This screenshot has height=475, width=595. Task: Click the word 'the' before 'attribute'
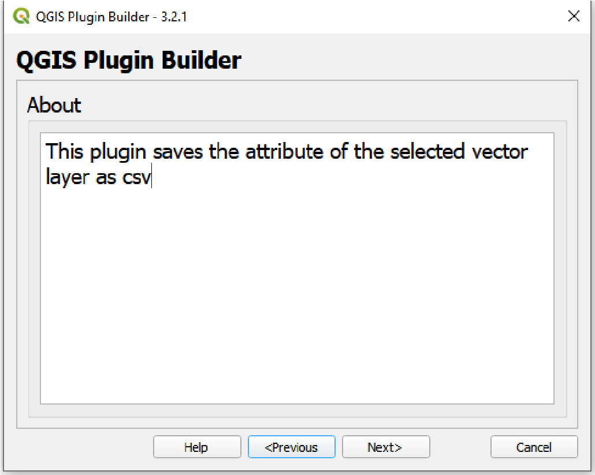coord(224,152)
